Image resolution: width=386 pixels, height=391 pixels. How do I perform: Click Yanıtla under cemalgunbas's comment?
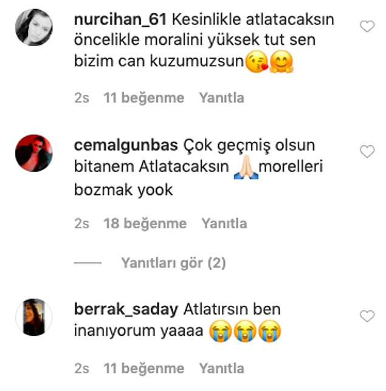(x=224, y=223)
